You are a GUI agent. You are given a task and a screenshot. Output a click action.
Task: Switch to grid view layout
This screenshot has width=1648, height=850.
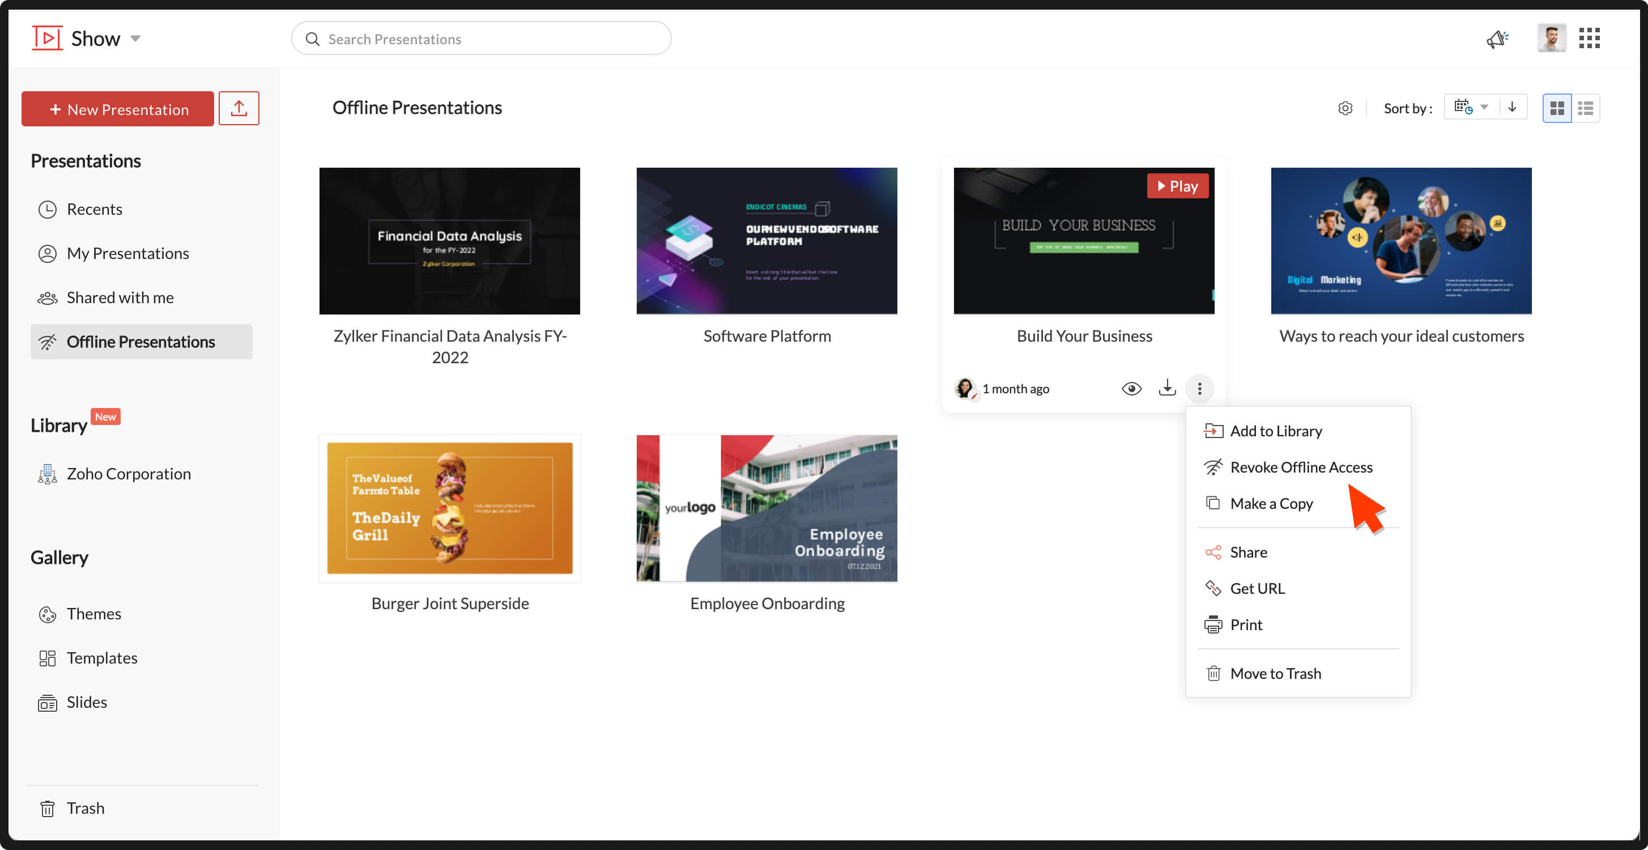[1557, 108]
